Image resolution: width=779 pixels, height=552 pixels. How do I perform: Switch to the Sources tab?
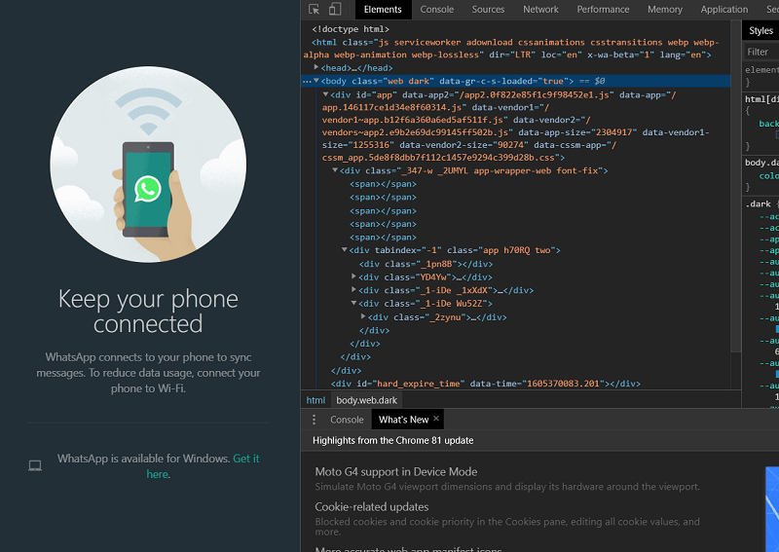tap(488, 10)
